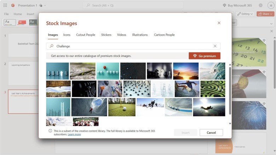
Task: Apply the red accent theme swatch
Action: (x=22, y=22)
